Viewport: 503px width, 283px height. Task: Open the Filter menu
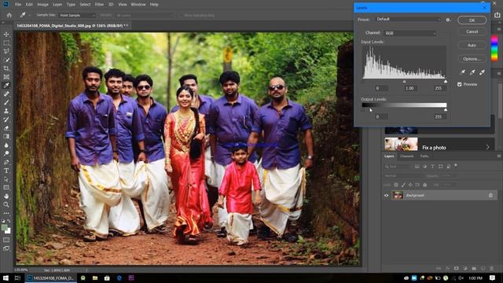tap(99, 5)
